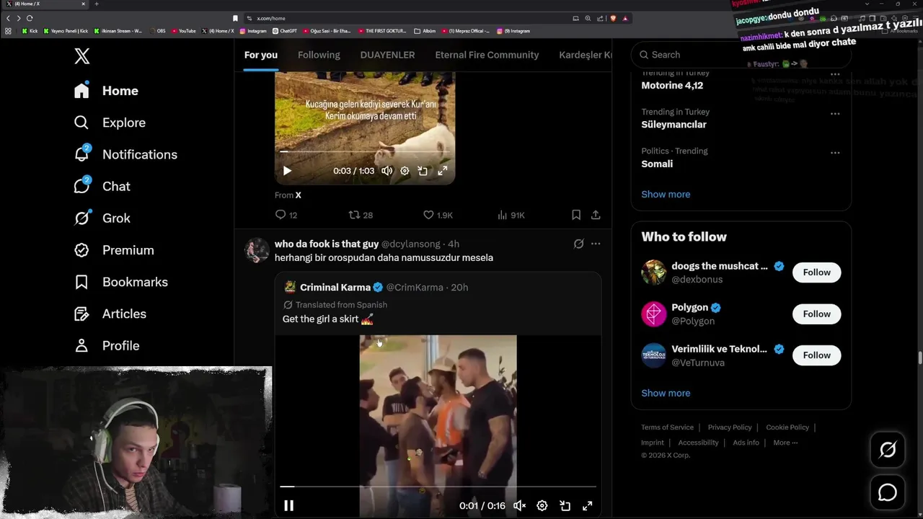Show more trending topics
This screenshot has height=519, width=923.
pyautogui.click(x=666, y=194)
